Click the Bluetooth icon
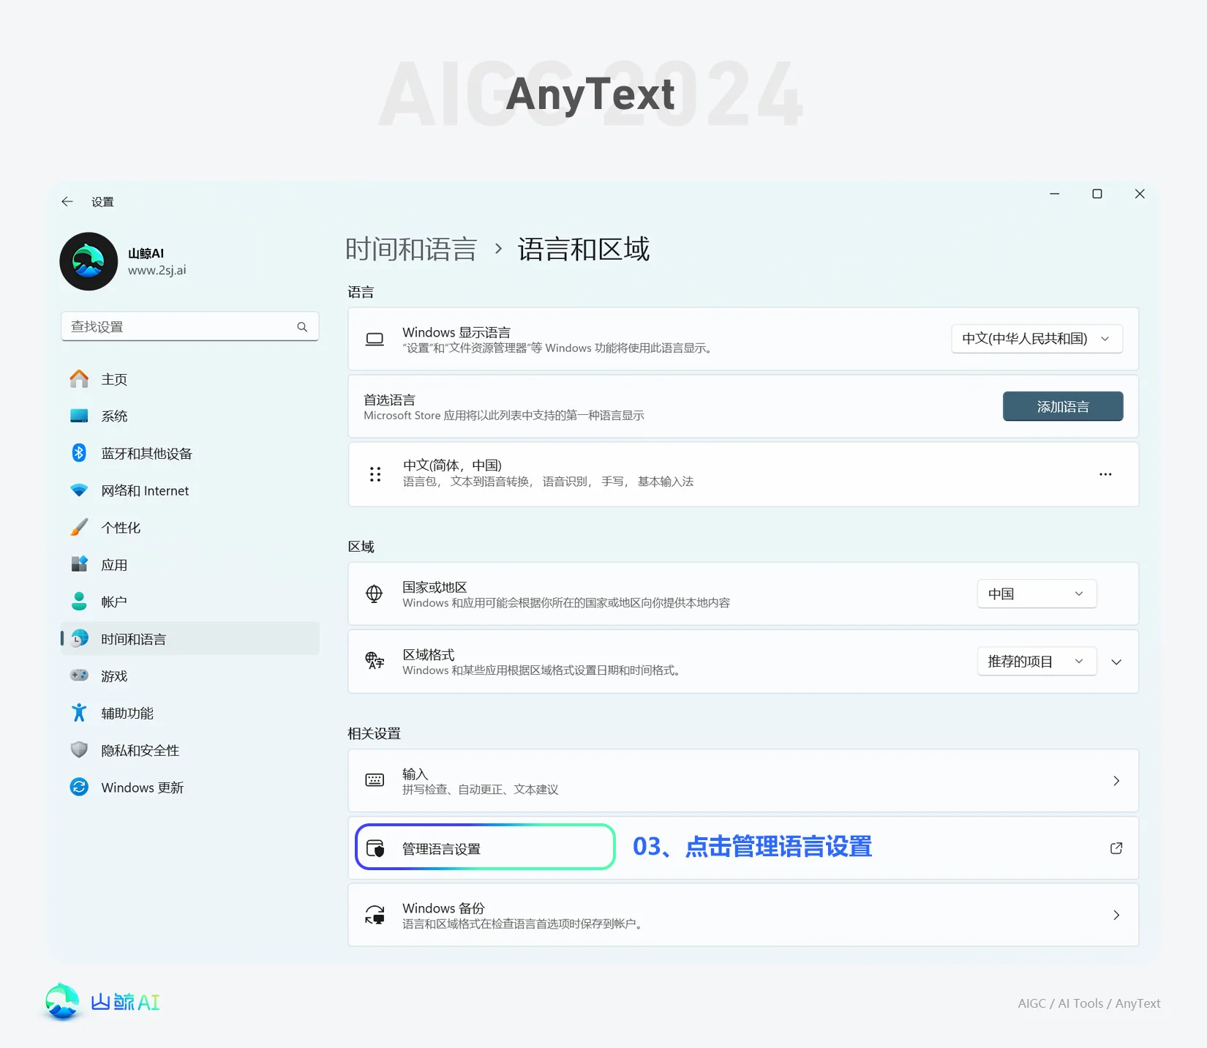 coord(79,453)
